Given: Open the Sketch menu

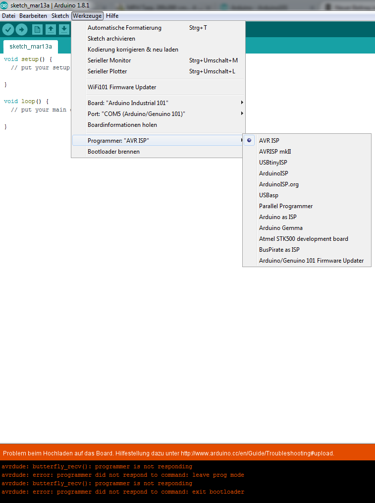Looking at the screenshot, I should point(60,16).
